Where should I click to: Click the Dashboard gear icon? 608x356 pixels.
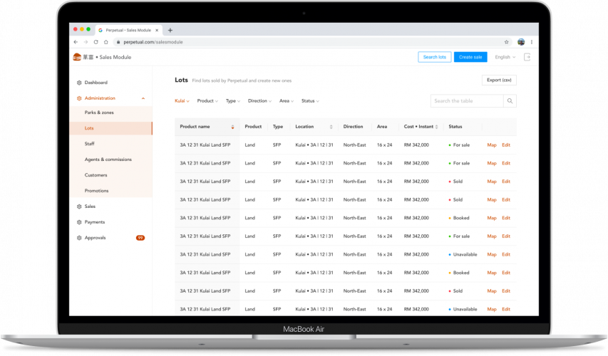click(x=79, y=83)
